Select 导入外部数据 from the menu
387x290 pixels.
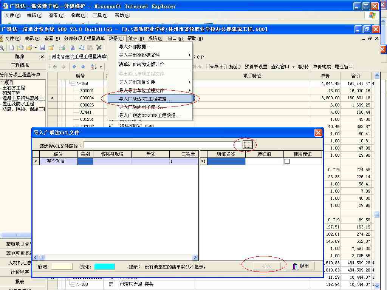point(150,46)
